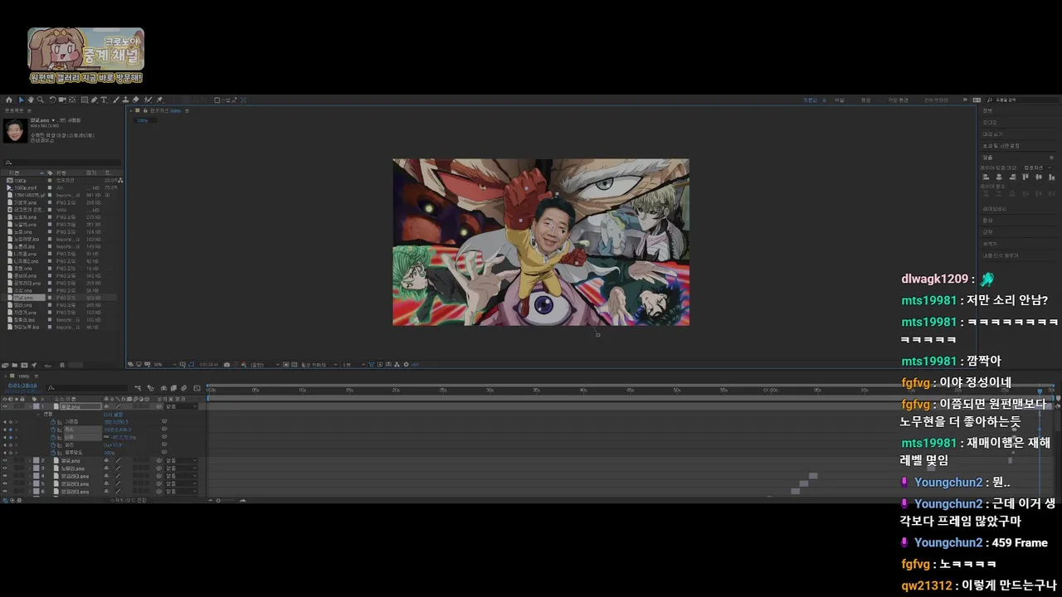Open the 문자 panel

988,221
